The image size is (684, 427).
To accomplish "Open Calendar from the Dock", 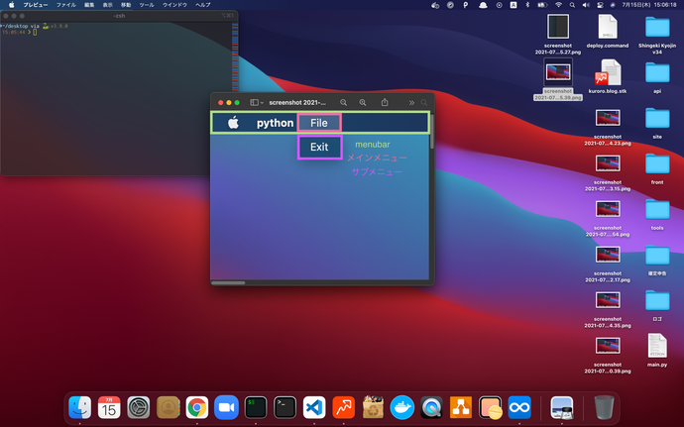I will (109, 407).
